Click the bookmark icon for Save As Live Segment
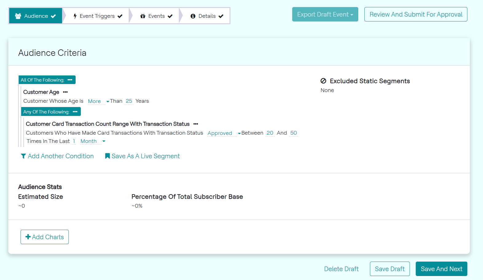 [108, 156]
